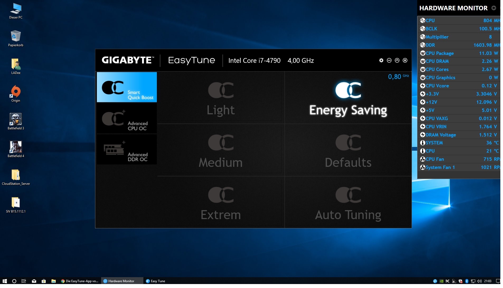Start Auto Tuning
Image resolution: width=503 pixels, height=288 pixels.
pos(348,202)
